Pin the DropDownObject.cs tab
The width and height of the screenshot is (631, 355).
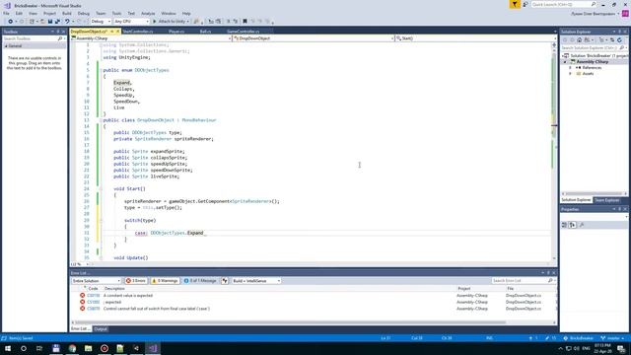click(x=112, y=32)
